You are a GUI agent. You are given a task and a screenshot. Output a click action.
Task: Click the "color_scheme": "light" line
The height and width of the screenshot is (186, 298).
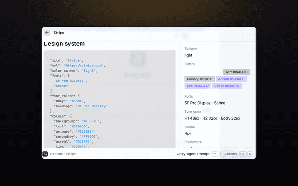tap(74, 71)
